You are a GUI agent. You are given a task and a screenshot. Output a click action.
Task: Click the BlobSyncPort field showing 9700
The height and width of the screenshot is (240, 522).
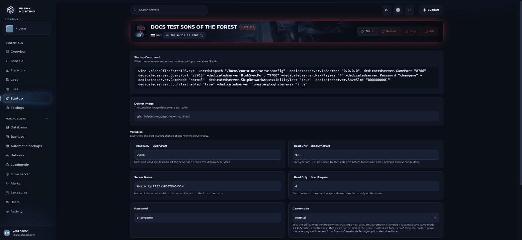(366, 155)
